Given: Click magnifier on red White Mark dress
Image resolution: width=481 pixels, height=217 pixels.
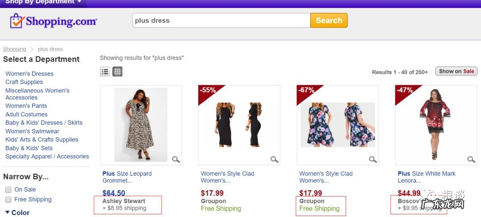Looking at the screenshot, I should pyautogui.click(x=471, y=159).
